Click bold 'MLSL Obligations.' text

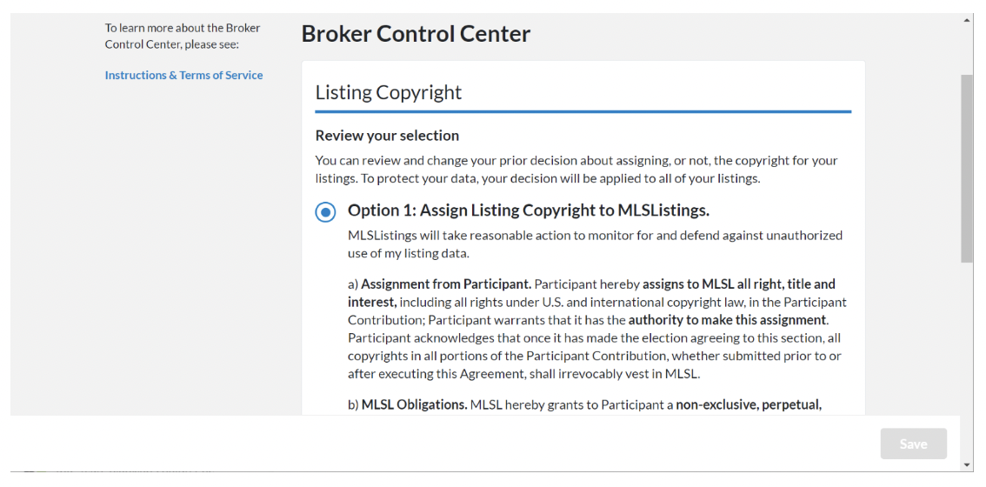pyautogui.click(x=415, y=404)
